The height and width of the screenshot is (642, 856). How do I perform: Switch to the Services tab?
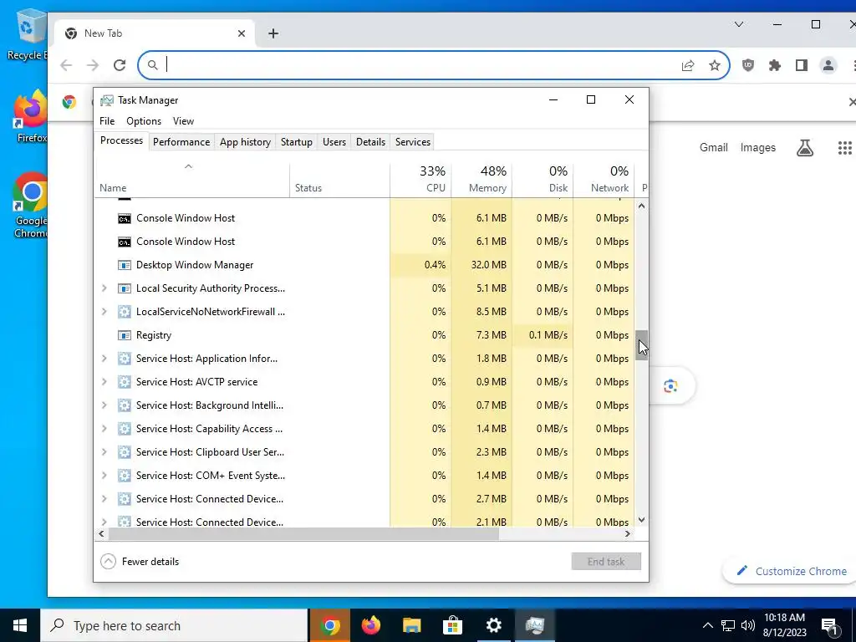pyautogui.click(x=413, y=142)
